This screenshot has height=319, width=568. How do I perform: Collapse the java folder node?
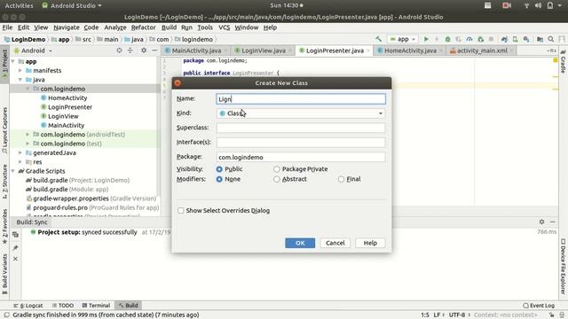coord(20,80)
